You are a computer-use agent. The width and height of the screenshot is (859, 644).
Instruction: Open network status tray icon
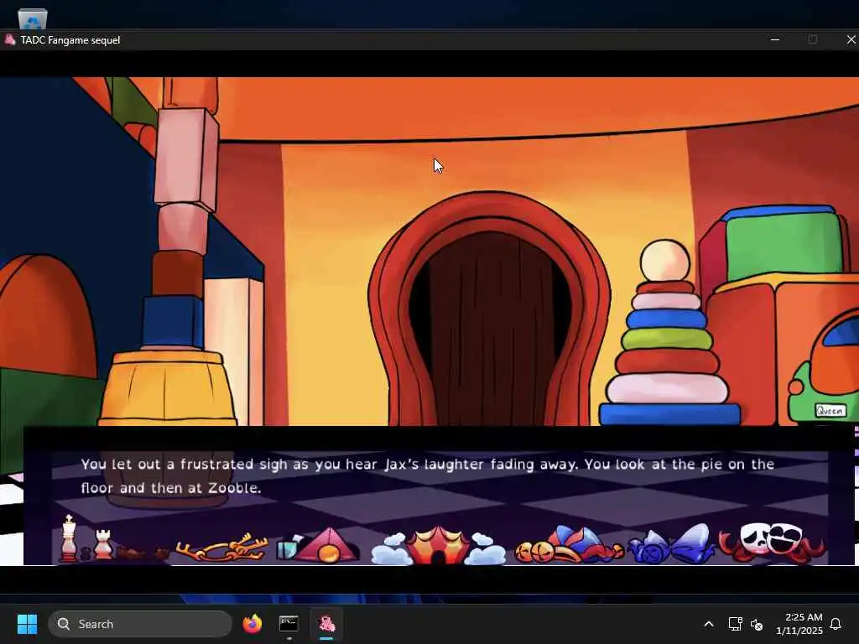point(735,624)
